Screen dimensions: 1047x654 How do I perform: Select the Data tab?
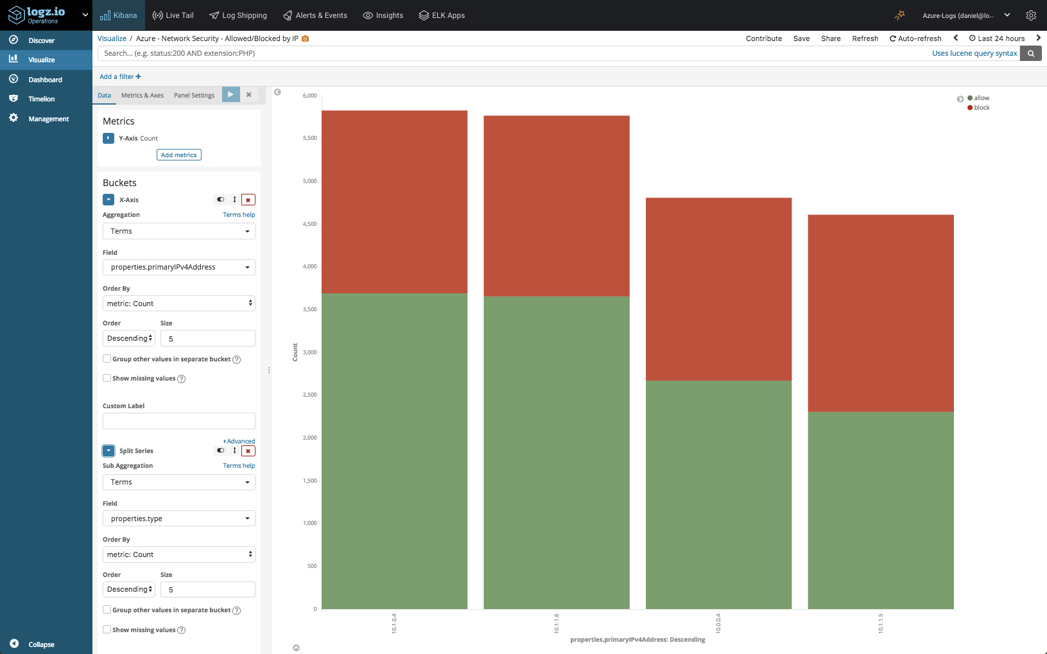click(x=104, y=95)
